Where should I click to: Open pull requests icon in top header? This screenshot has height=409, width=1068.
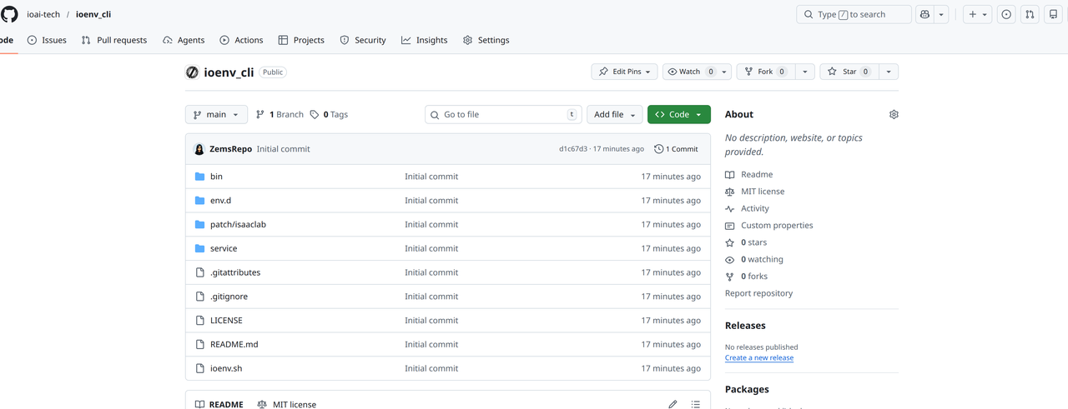click(x=1030, y=14)
